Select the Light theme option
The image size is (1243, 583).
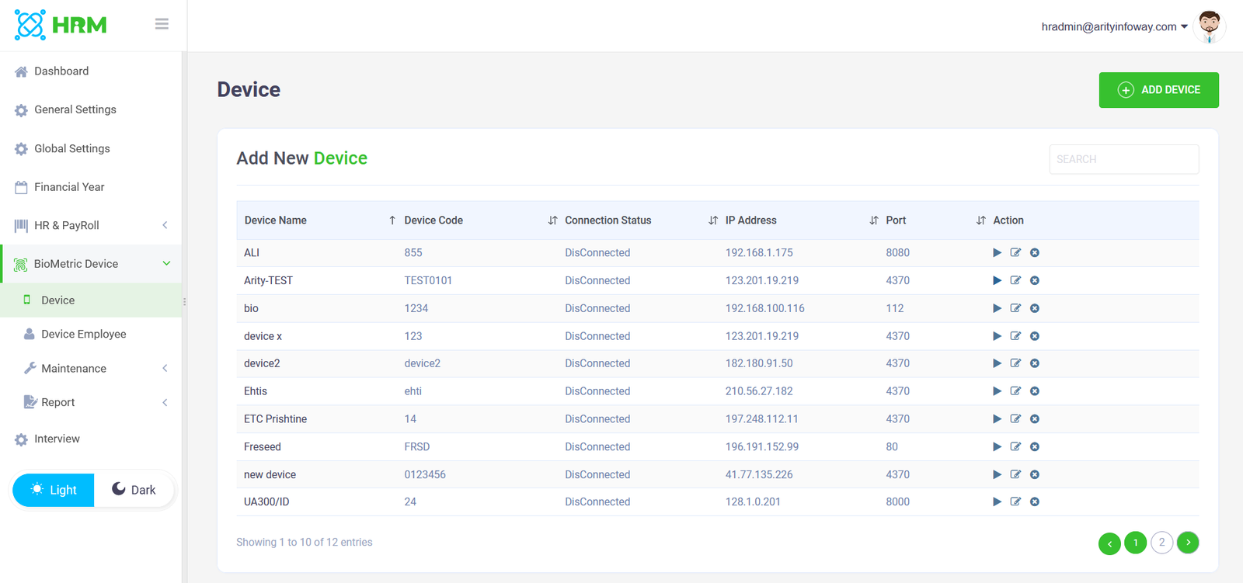pyautogui.click(x=54, y=490)
